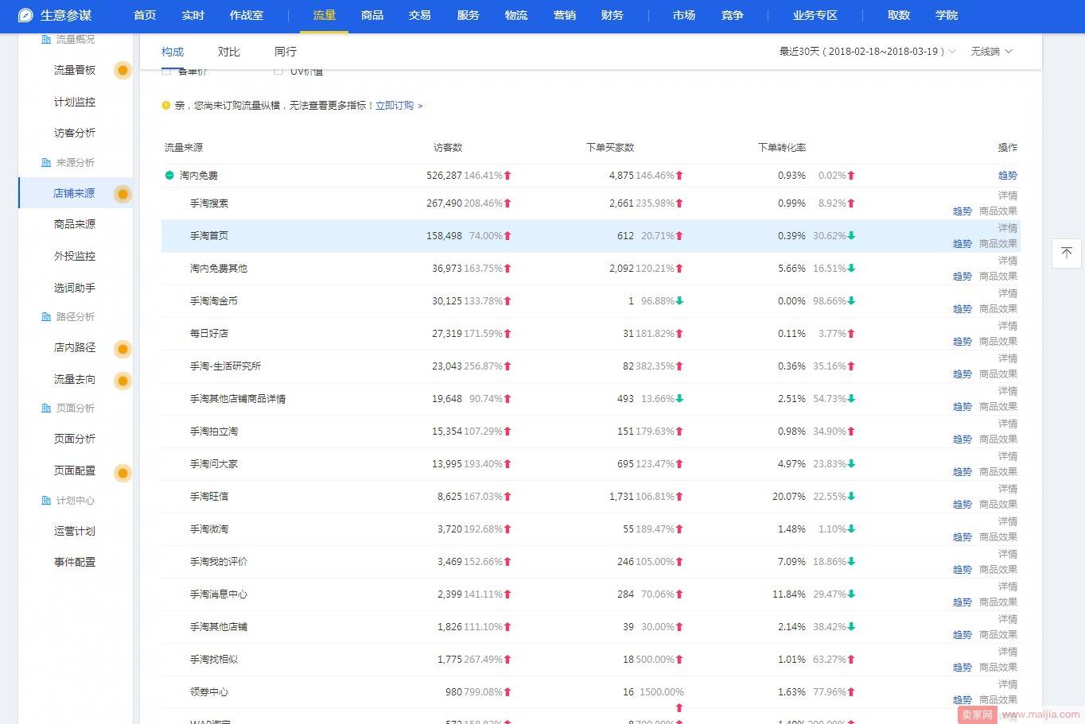Open the 市场 top menu
This screenshot has height=724, width=1085.
[684, 15]
